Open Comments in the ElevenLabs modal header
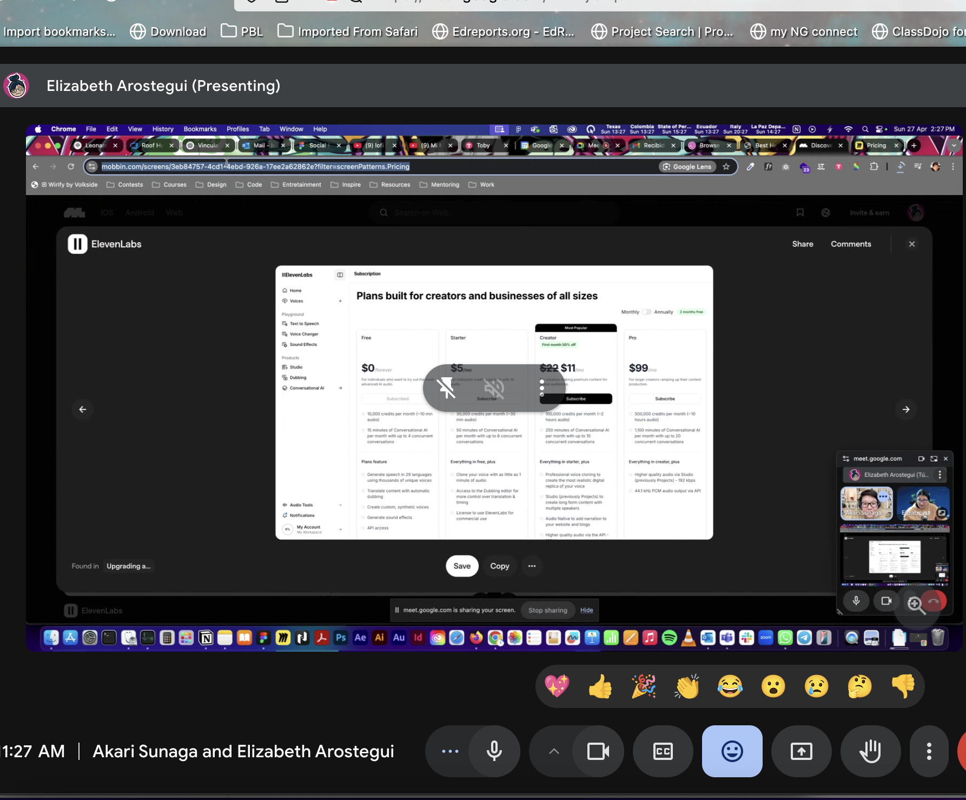The width and height of the screenshot is (966, 800). coord(851,244)
